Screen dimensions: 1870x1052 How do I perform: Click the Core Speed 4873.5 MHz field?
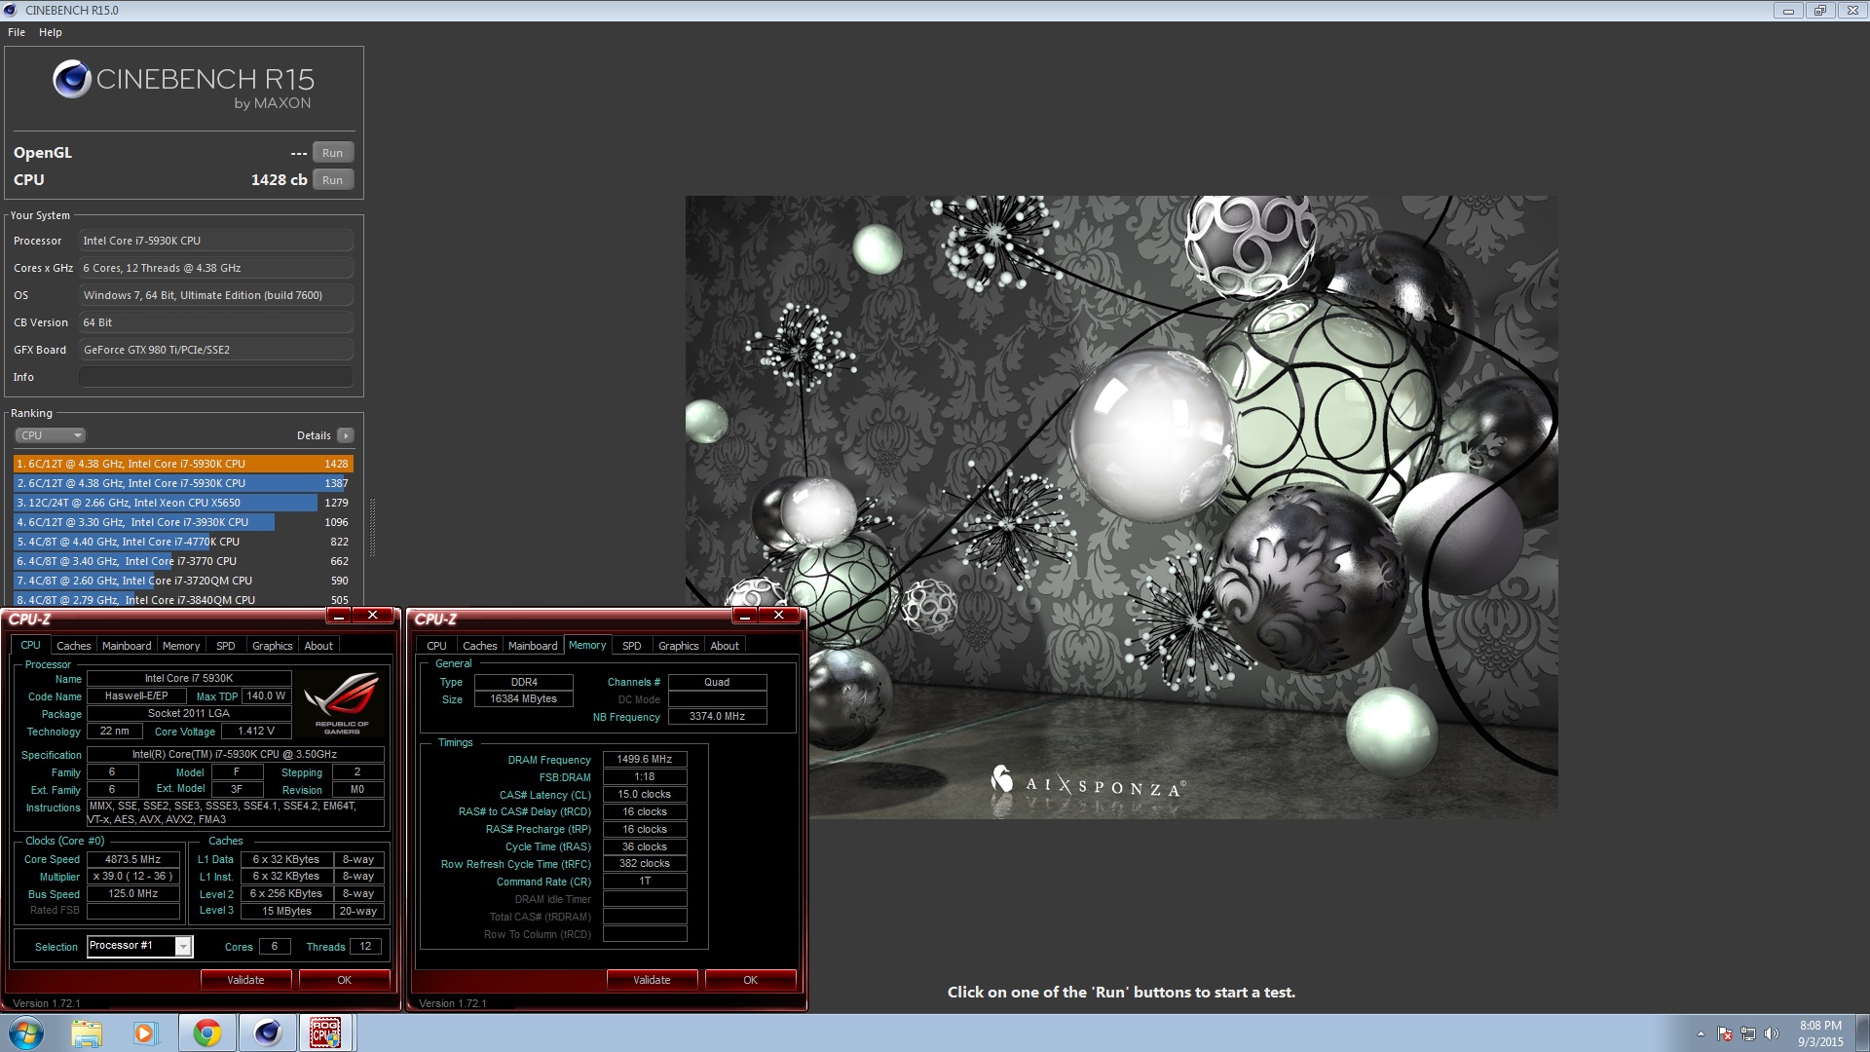click(x=133, y=859)
